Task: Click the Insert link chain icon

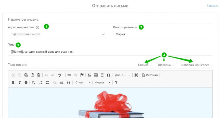Action: [x=69, y=75]
